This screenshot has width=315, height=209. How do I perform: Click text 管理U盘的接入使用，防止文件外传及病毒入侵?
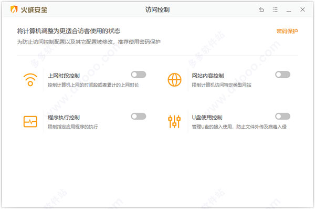(239, 127)
